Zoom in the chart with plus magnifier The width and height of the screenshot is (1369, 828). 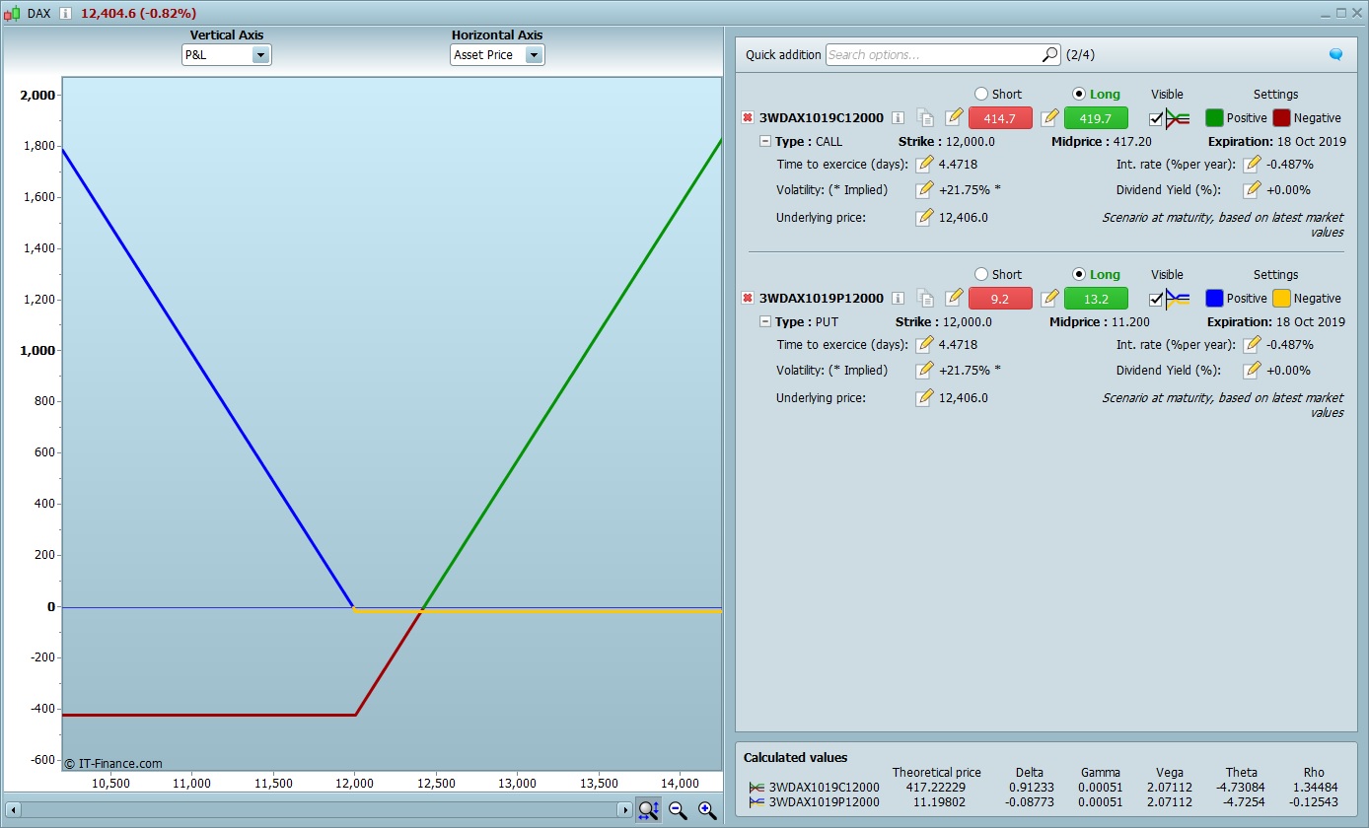[707, 810]
